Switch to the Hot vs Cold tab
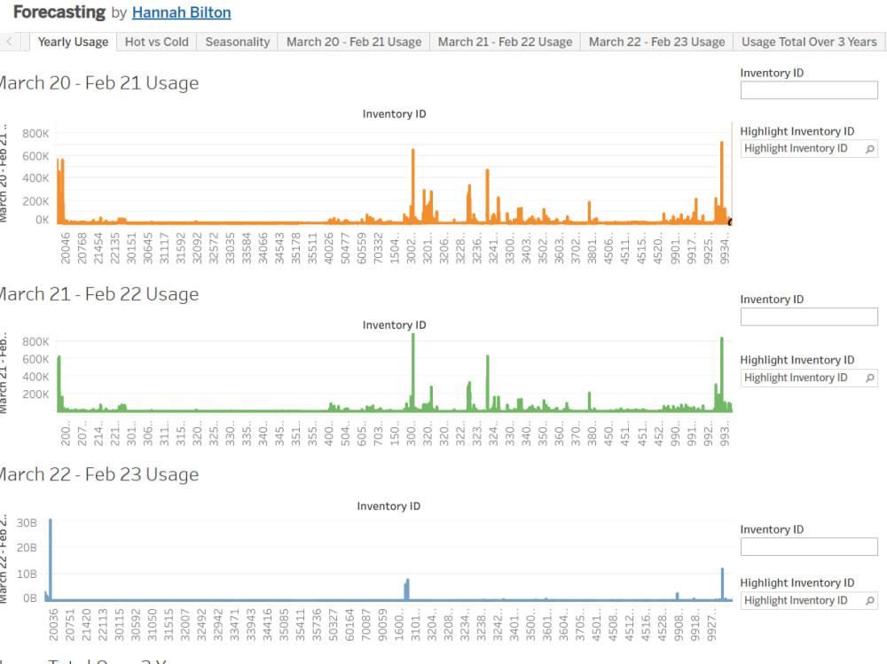 point(156,41)
